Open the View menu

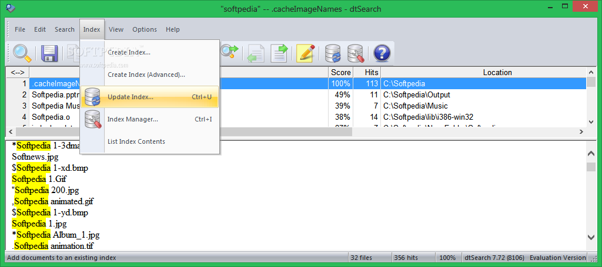tap(116, 29)
